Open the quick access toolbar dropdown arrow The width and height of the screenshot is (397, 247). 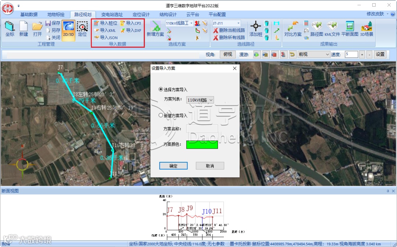(x=18, y=6)
